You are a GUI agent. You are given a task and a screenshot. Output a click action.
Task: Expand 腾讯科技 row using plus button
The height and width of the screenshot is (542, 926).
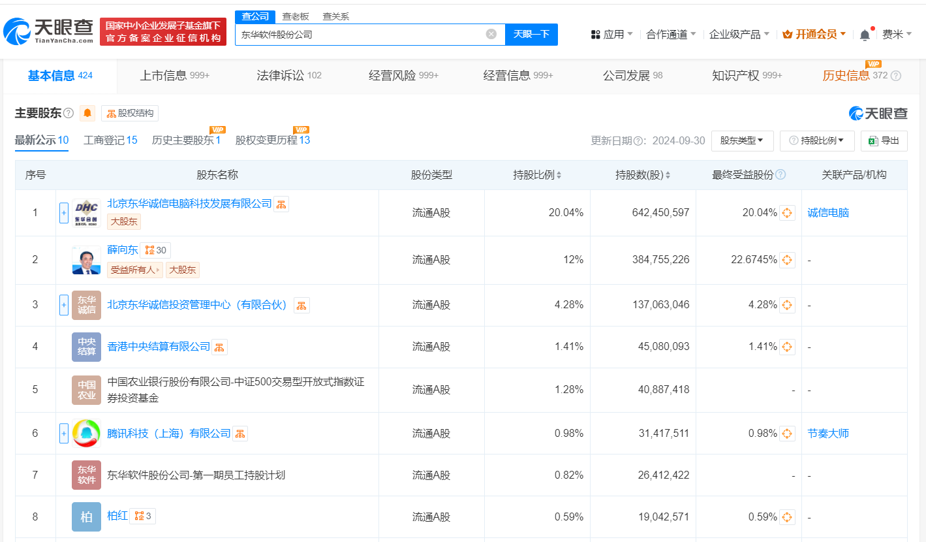tap(64, 434)
